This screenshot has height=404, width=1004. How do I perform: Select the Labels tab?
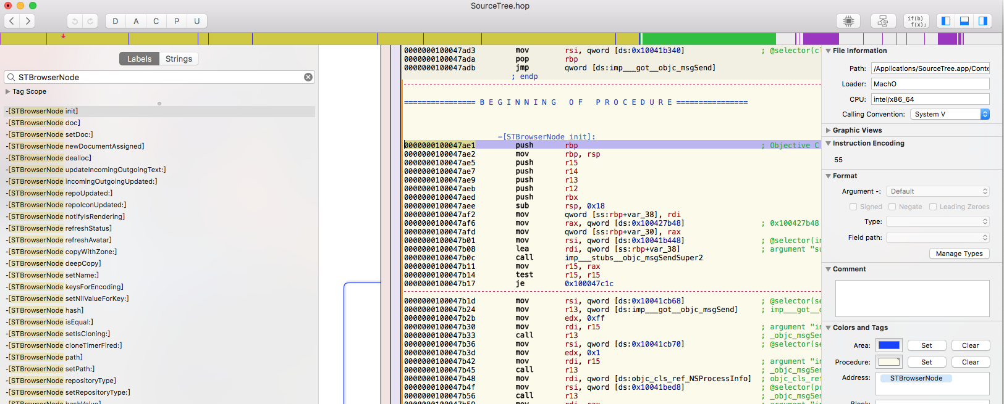(x=139, y=59)
